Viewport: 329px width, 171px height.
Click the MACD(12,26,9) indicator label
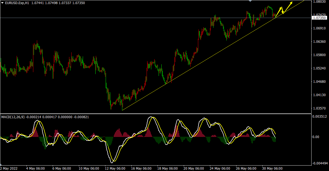pos(13,117)
